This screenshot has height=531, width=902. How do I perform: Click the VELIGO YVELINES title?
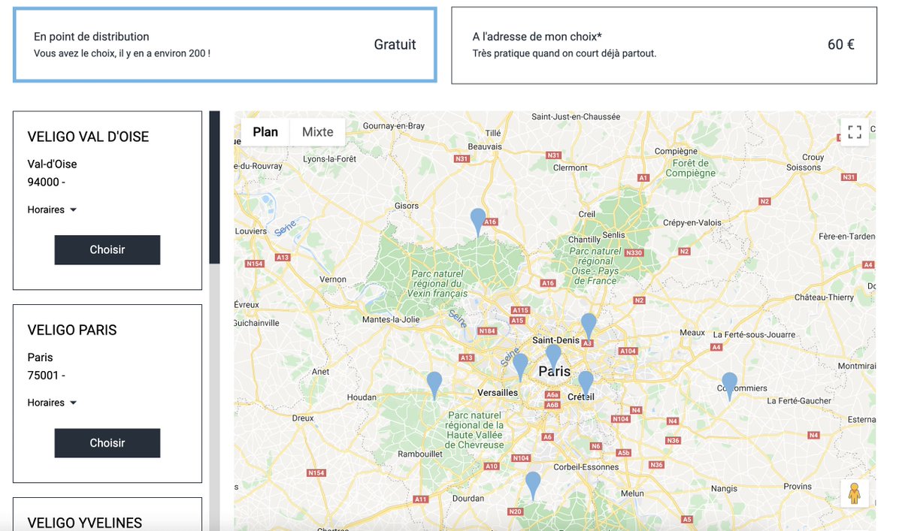(85, 523)
